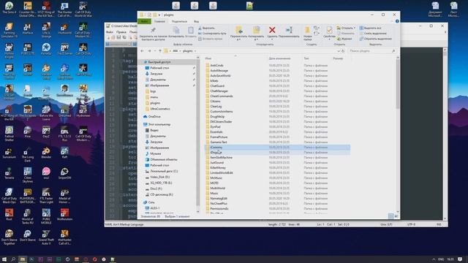Select the iConomy folder row
Image resolution: width=468 pixels, height=263 pixels.
coord(278,148)
